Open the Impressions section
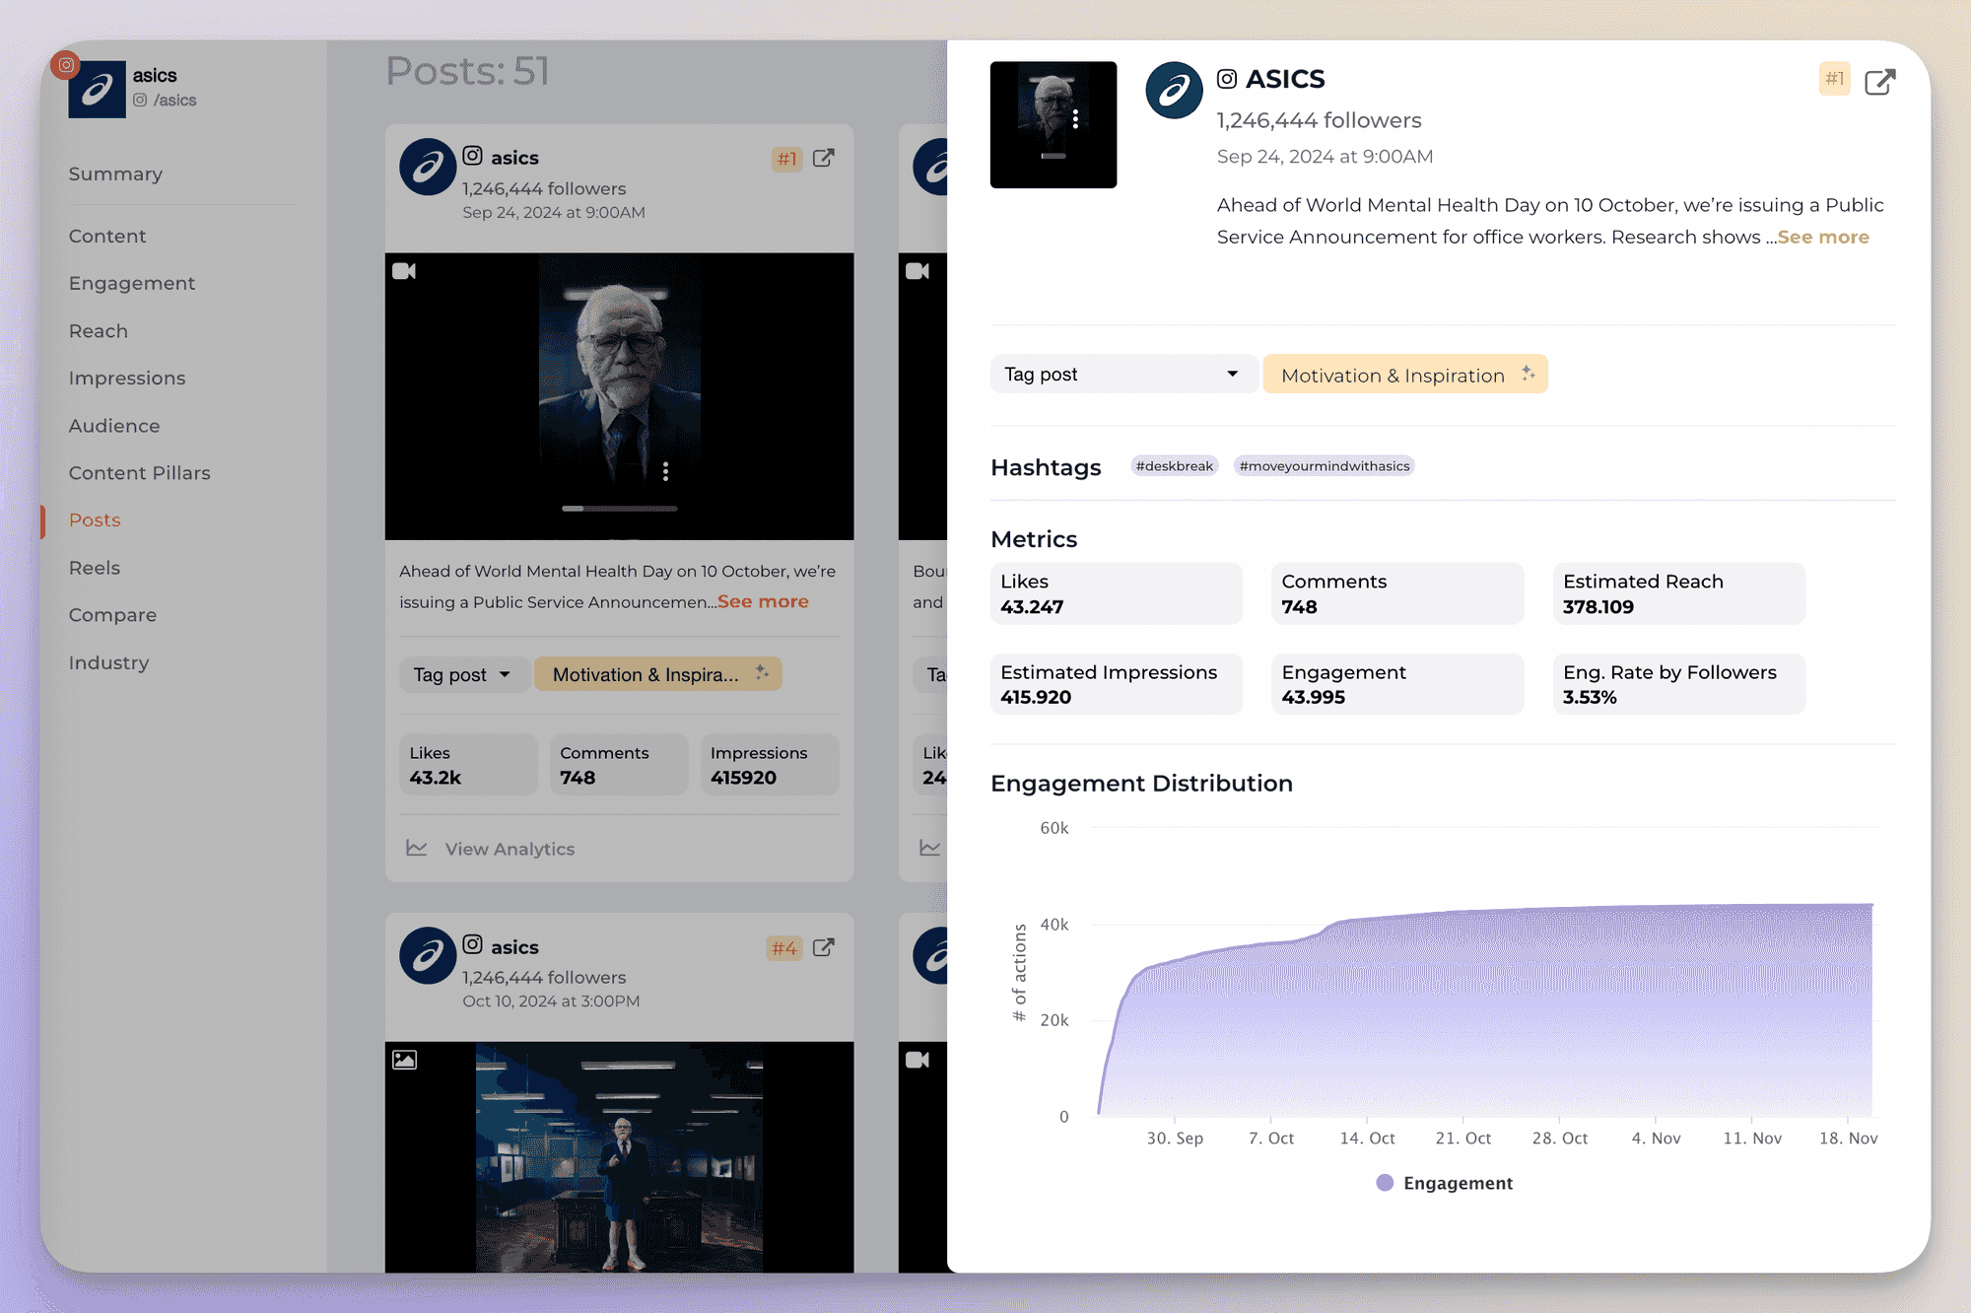This screenshot has height=1313, width=1971. pyautogui.click(x=127, y=378)
